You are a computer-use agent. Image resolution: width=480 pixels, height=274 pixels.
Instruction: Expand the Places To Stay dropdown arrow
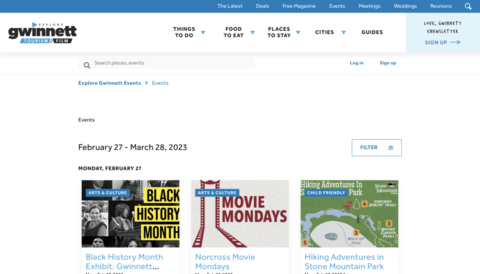[298, 33]
